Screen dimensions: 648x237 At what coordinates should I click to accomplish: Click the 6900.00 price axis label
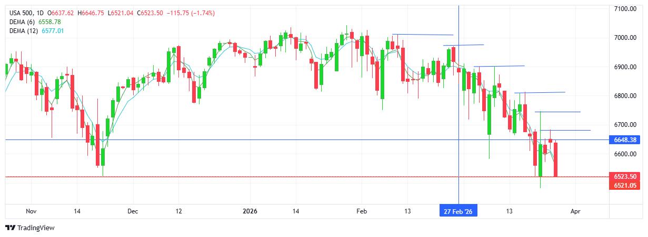(626, 67)
